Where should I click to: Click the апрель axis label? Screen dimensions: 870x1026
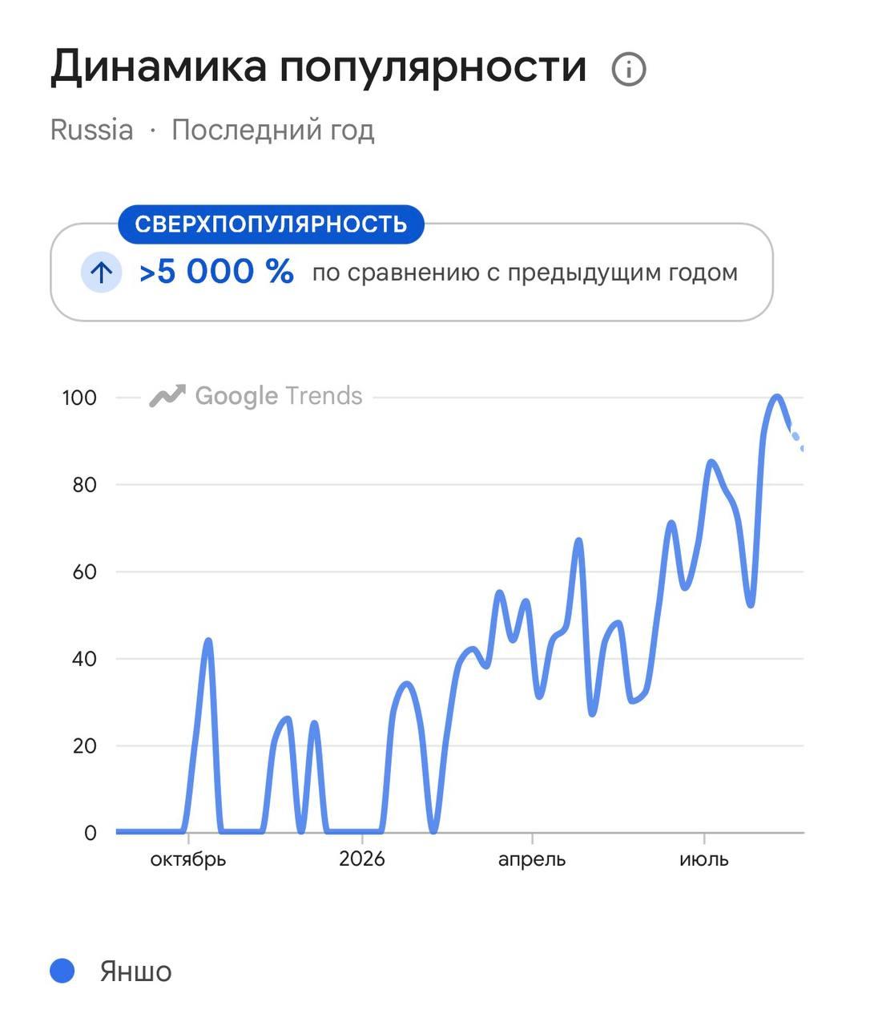pyautogui.click(x=532, y=859)
